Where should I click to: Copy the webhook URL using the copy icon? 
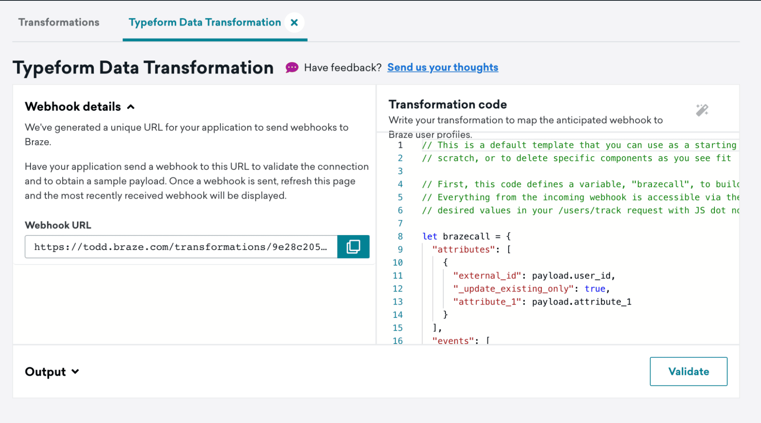[x=353, y=246]
